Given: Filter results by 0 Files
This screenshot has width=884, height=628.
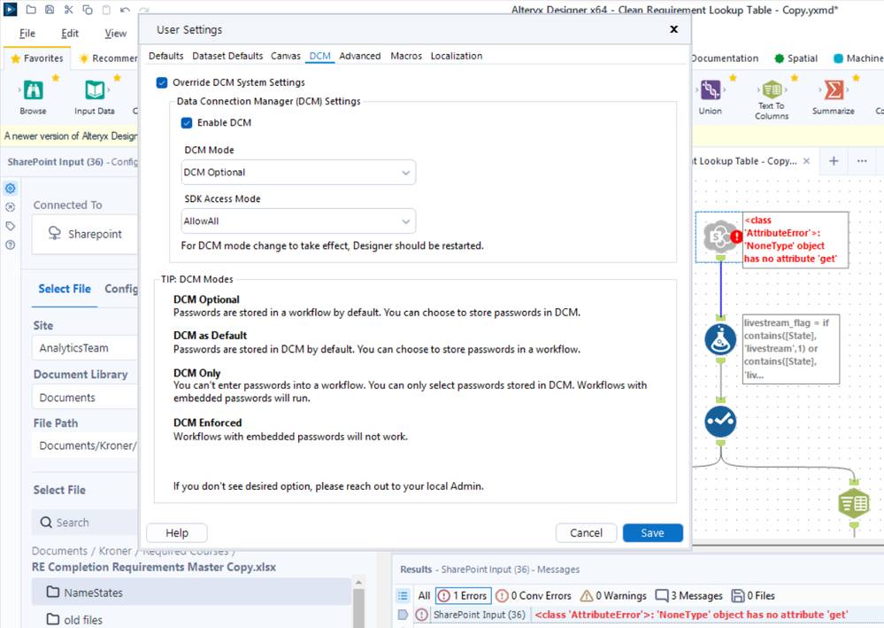Looking at the screenshot, I should tap(753, 596).
